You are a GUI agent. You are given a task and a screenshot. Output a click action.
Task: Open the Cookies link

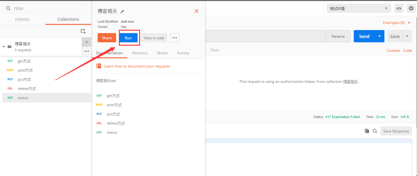(x=393, y=50)
